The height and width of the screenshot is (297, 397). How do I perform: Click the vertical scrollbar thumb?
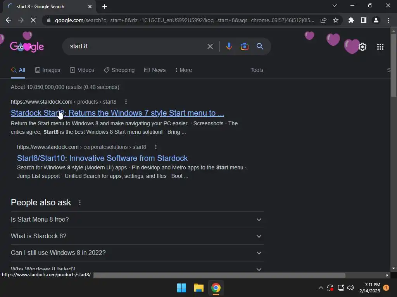[x=394, y=65]
